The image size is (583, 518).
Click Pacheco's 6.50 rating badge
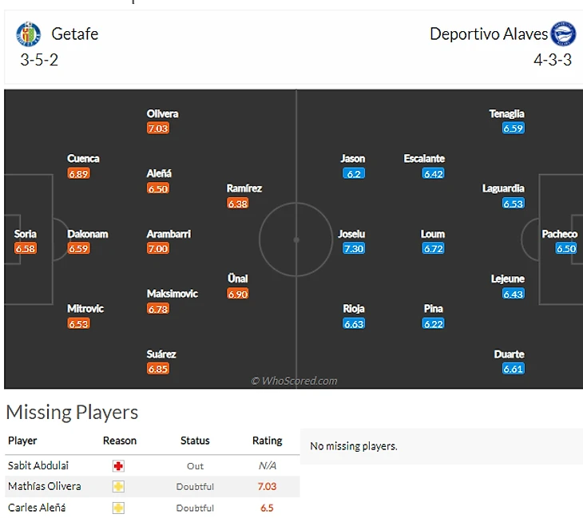[565, 249]
